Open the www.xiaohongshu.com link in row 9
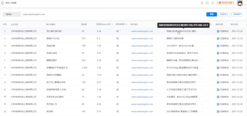Screen dimensions: 247x116 (142, 90)
